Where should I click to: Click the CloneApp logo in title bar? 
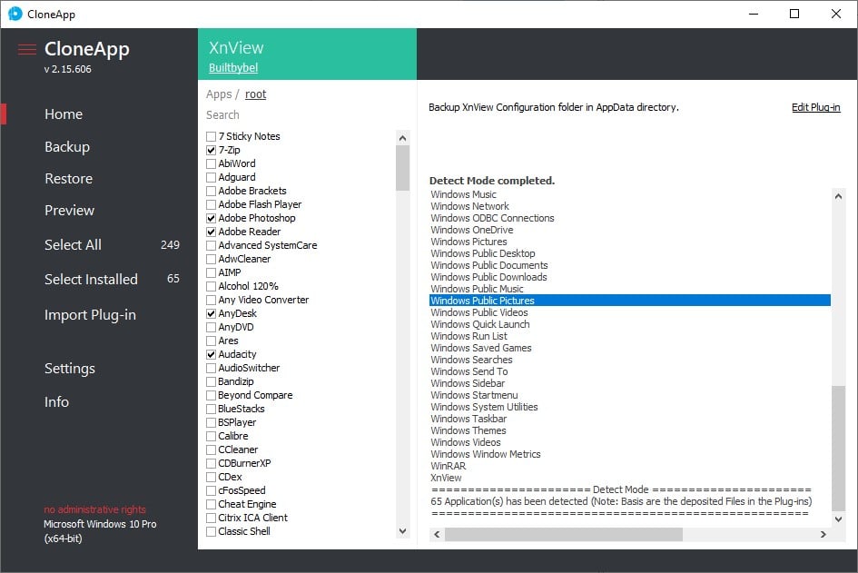coord(15,14)
